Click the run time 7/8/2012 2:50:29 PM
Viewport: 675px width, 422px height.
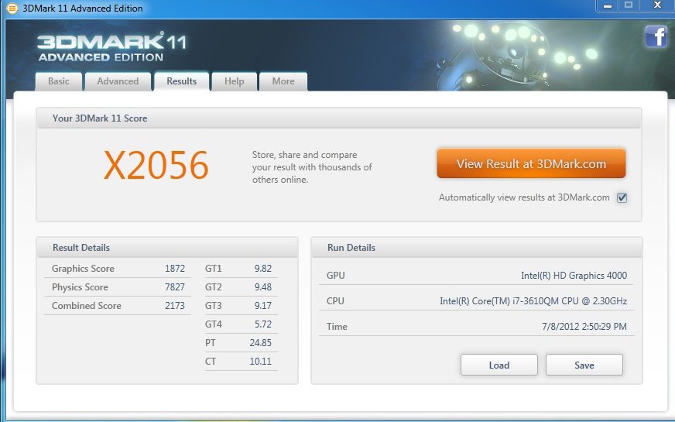(x=584, y=327)
